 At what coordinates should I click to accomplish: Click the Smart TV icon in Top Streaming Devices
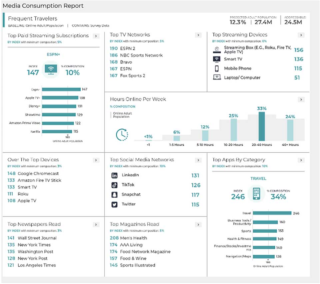[217, 59]
